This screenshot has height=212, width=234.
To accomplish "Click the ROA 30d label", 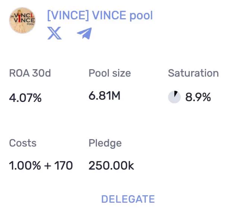I will pyautogui.click(x=30, y=73).
